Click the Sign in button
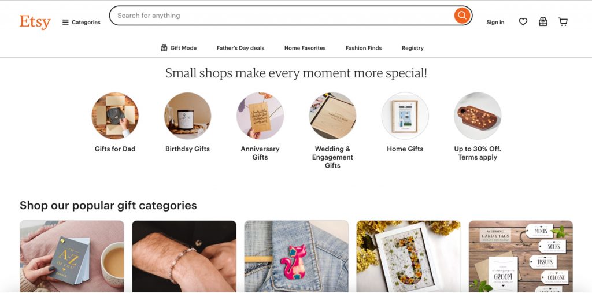This screenshot has width=592, height=293. (495, 23)
